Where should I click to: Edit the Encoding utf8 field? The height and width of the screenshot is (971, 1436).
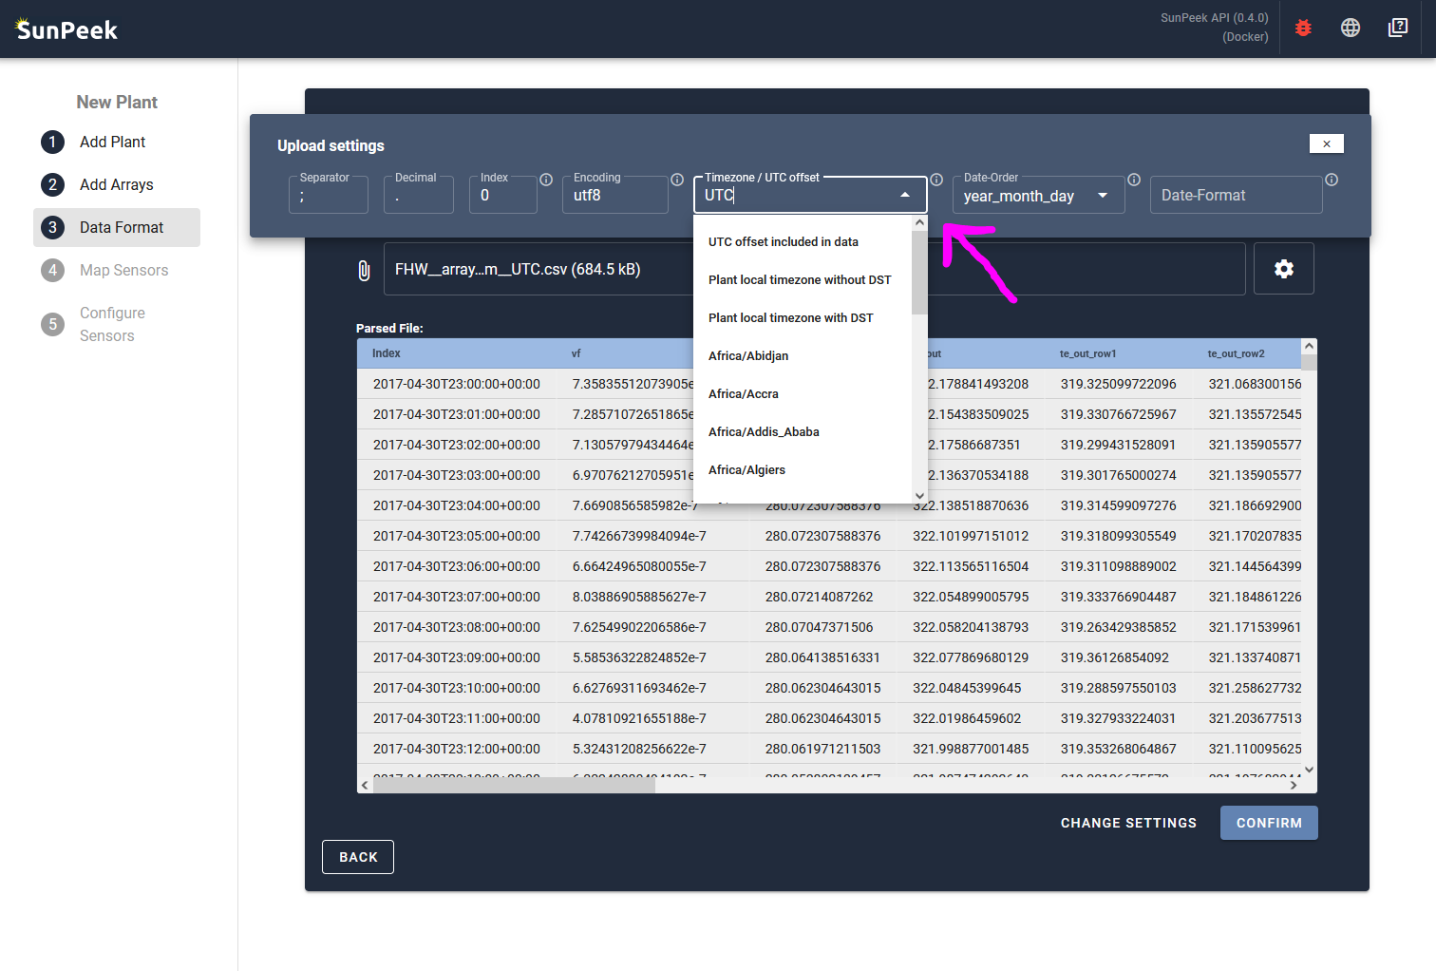615,195
